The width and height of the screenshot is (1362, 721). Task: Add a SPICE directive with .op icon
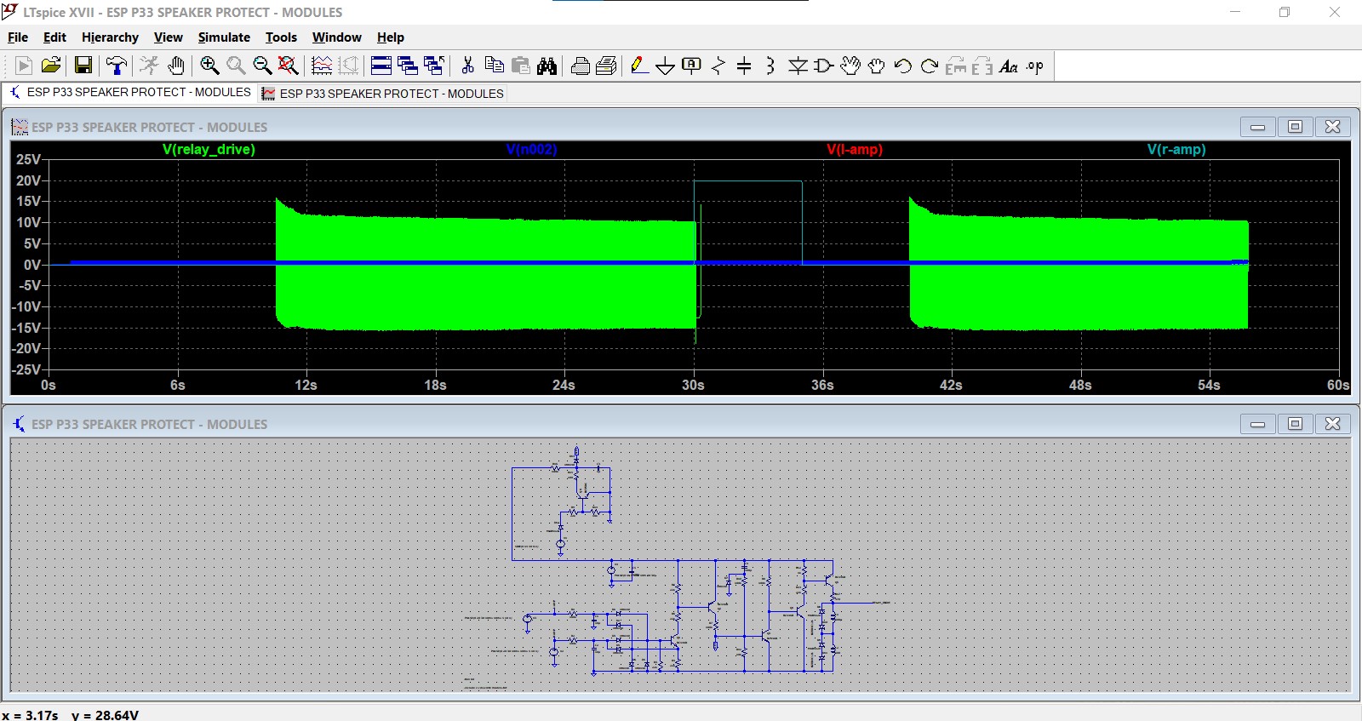click(x=1035, y=66)
